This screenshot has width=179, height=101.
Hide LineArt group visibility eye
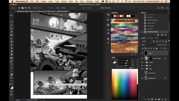(x=142, y=62)
